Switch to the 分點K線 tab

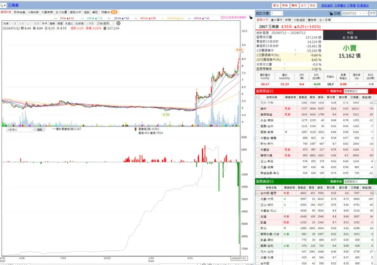[33, 12]
